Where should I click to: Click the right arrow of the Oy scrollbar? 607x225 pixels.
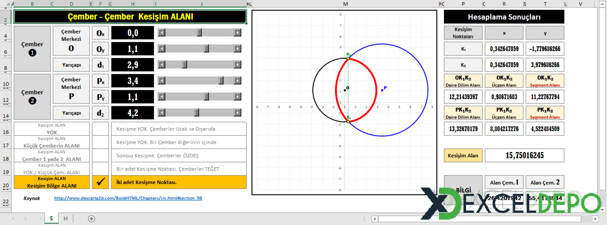coord(238,48)
